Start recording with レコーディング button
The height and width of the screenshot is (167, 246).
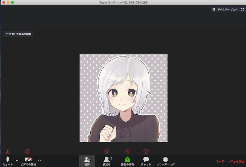pyautogui.click(x=166, y=161)
